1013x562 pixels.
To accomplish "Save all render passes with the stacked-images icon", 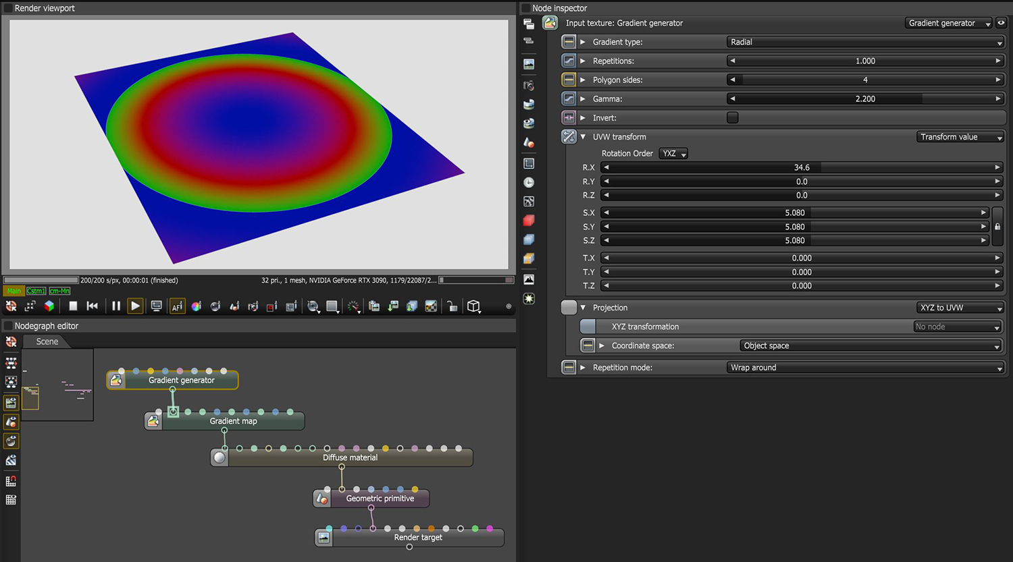I will click(x=412, y=306).
